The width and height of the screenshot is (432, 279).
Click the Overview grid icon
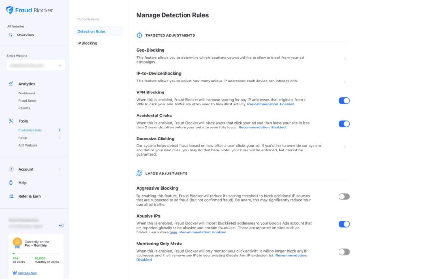tap(11, 35)
